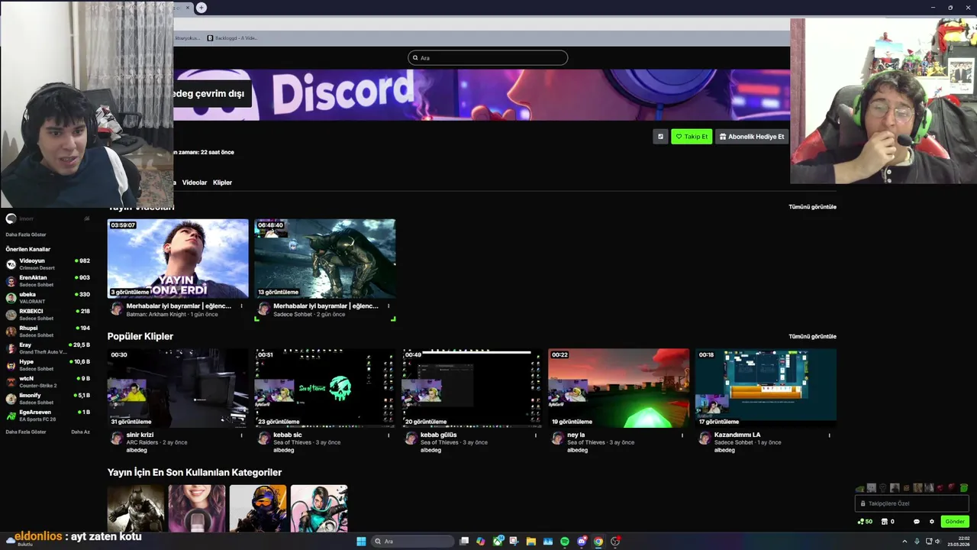Open options menu for 'Kazandımmı LA' clip
The image size is (977, 550).
829,435
